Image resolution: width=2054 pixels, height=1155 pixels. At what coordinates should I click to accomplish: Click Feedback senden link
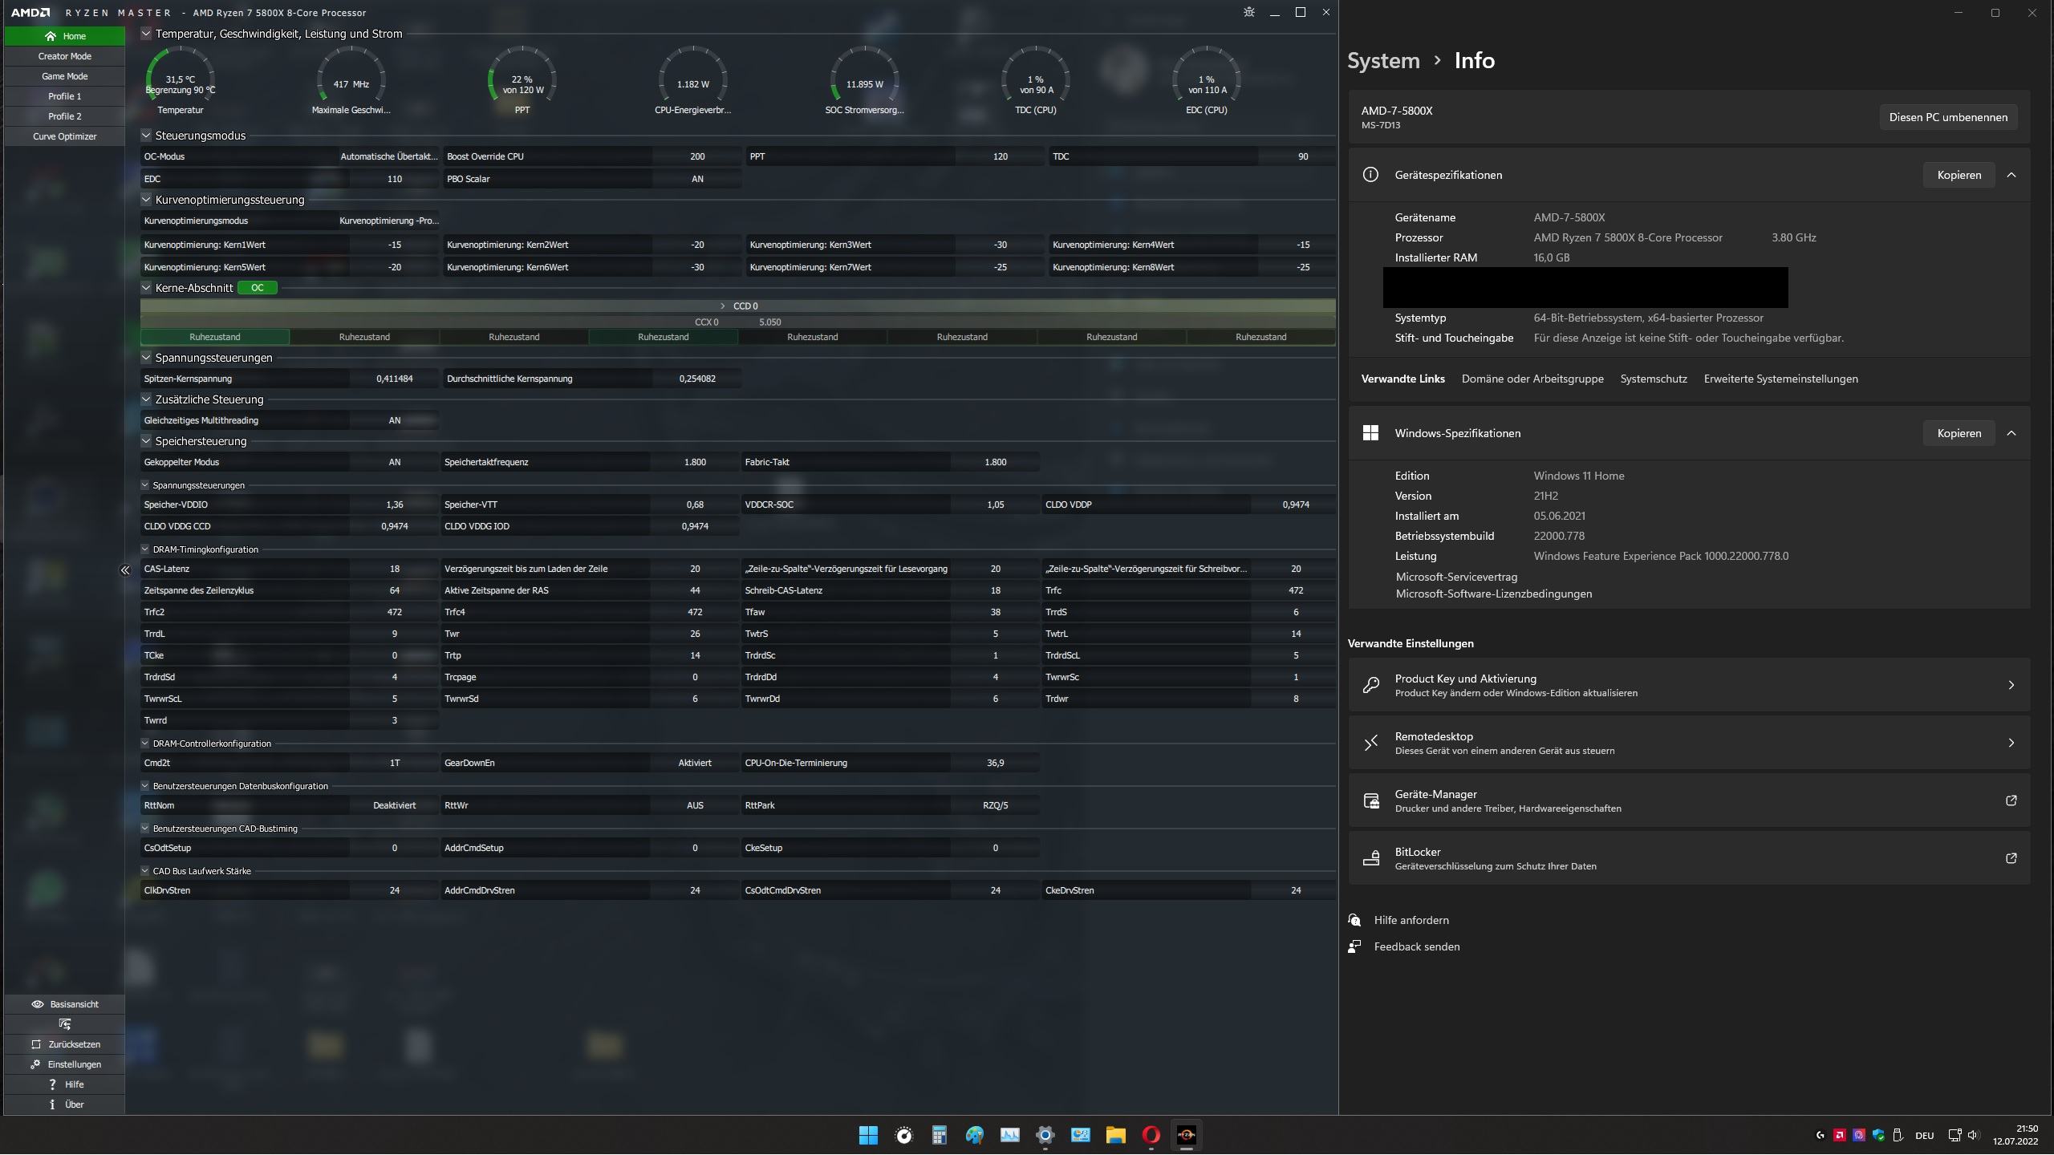pos(1416,946)
